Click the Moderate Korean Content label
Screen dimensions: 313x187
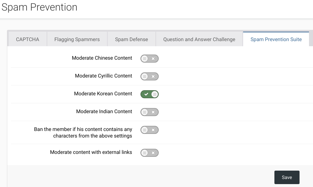103,94
